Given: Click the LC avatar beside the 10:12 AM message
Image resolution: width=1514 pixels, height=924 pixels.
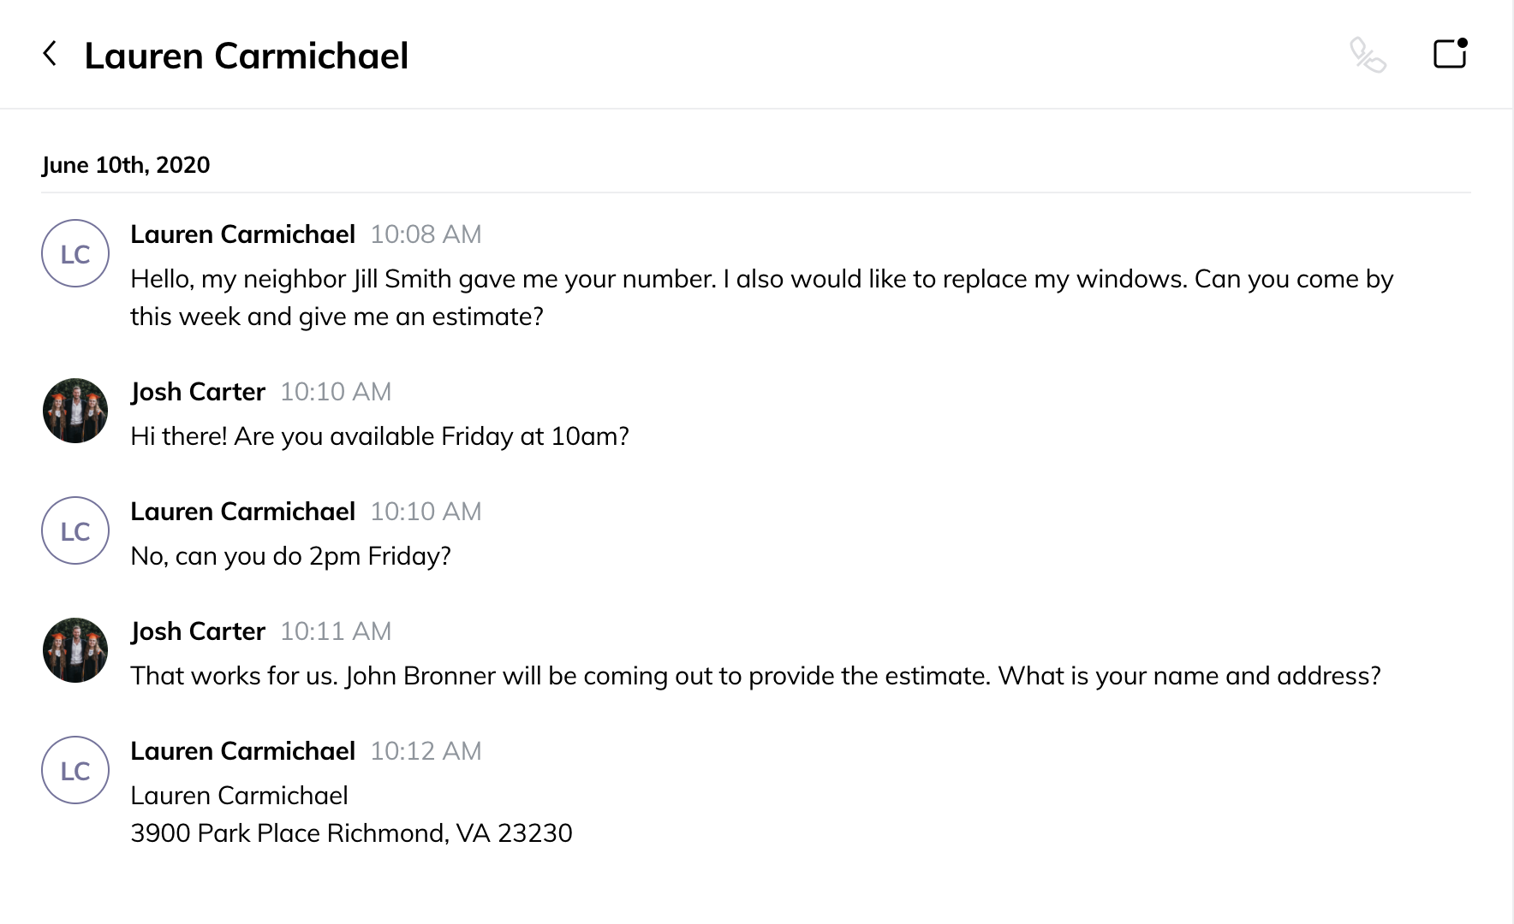Looking at the screenshot, I should click(x=75, y=770).
